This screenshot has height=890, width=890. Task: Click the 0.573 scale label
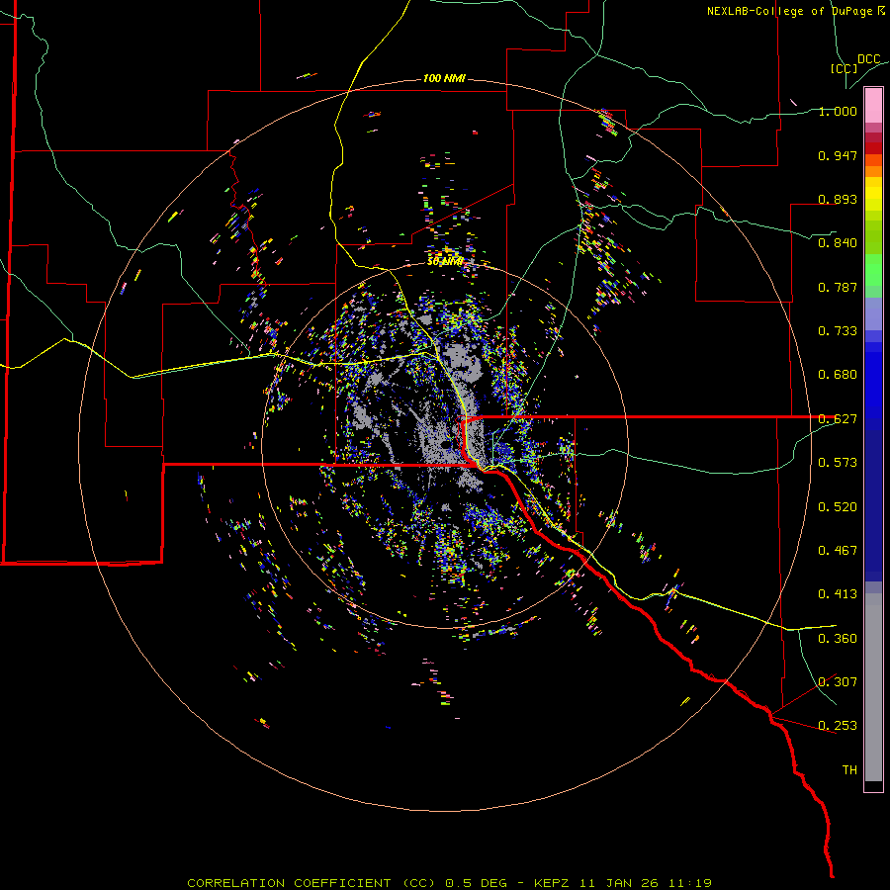coord(838,463)
